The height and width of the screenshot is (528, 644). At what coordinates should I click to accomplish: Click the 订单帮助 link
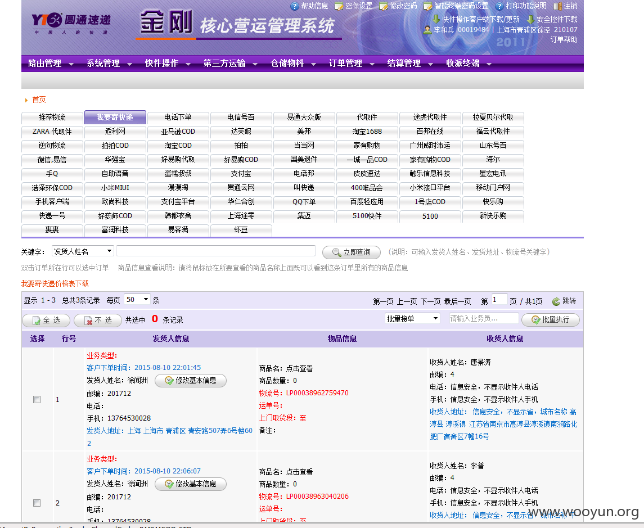tap(564, 39)
